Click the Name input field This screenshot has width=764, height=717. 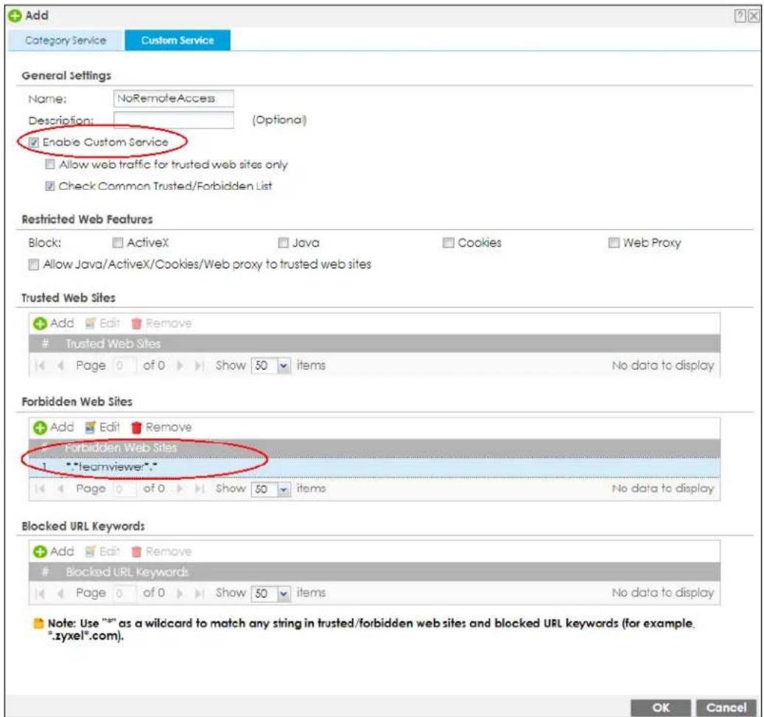coord(173,99)
